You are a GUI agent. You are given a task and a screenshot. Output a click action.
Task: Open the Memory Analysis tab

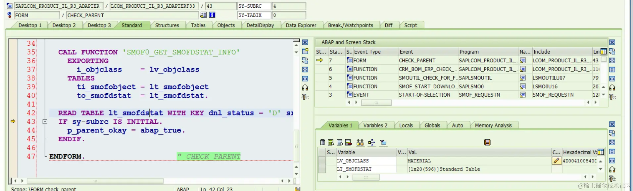coord(493,125)
